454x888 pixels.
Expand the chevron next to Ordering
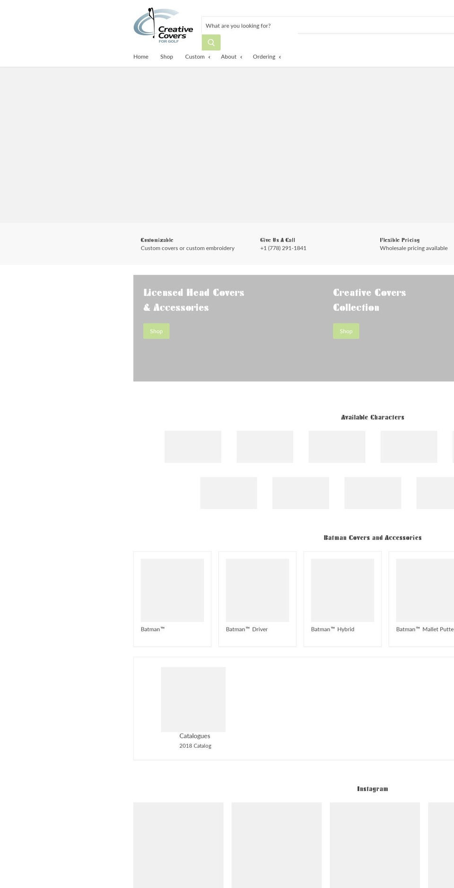pos(280,57)
